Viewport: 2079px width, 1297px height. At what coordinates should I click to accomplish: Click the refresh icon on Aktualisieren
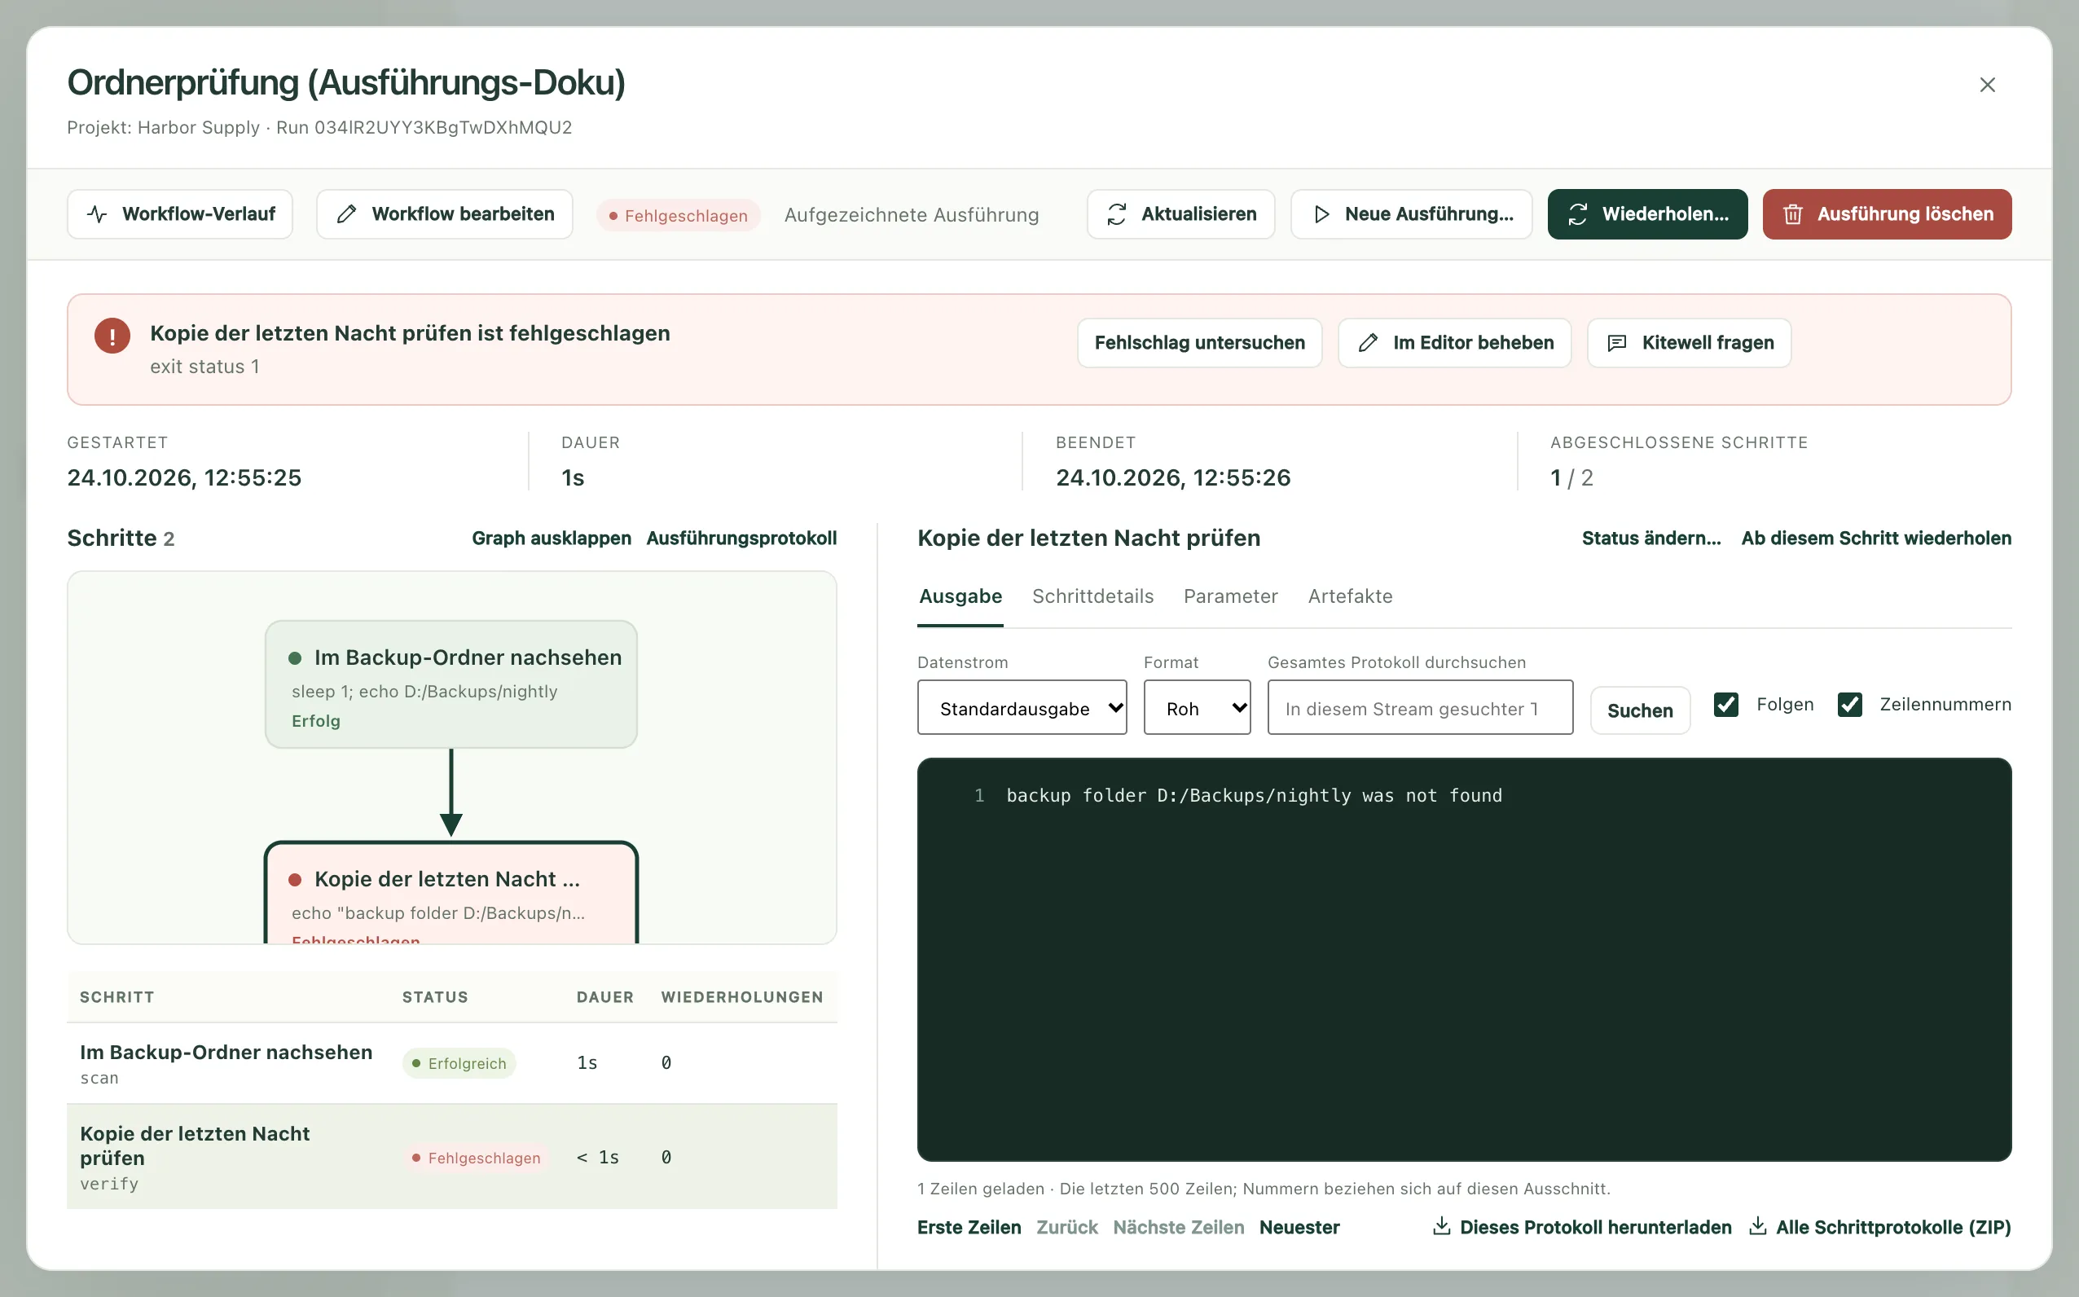1117,214
